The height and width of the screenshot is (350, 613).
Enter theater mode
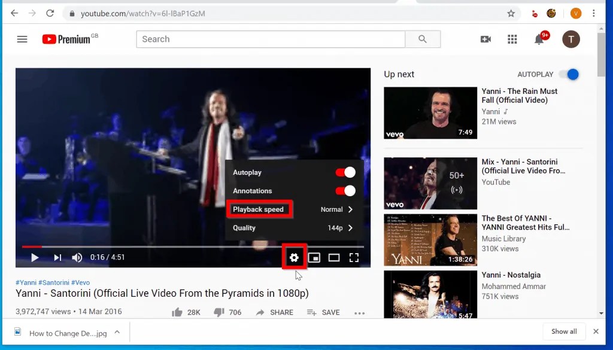(x=334, y=257)
